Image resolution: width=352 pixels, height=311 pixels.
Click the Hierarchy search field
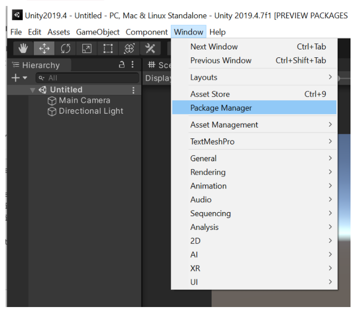[x=87, y=78]
